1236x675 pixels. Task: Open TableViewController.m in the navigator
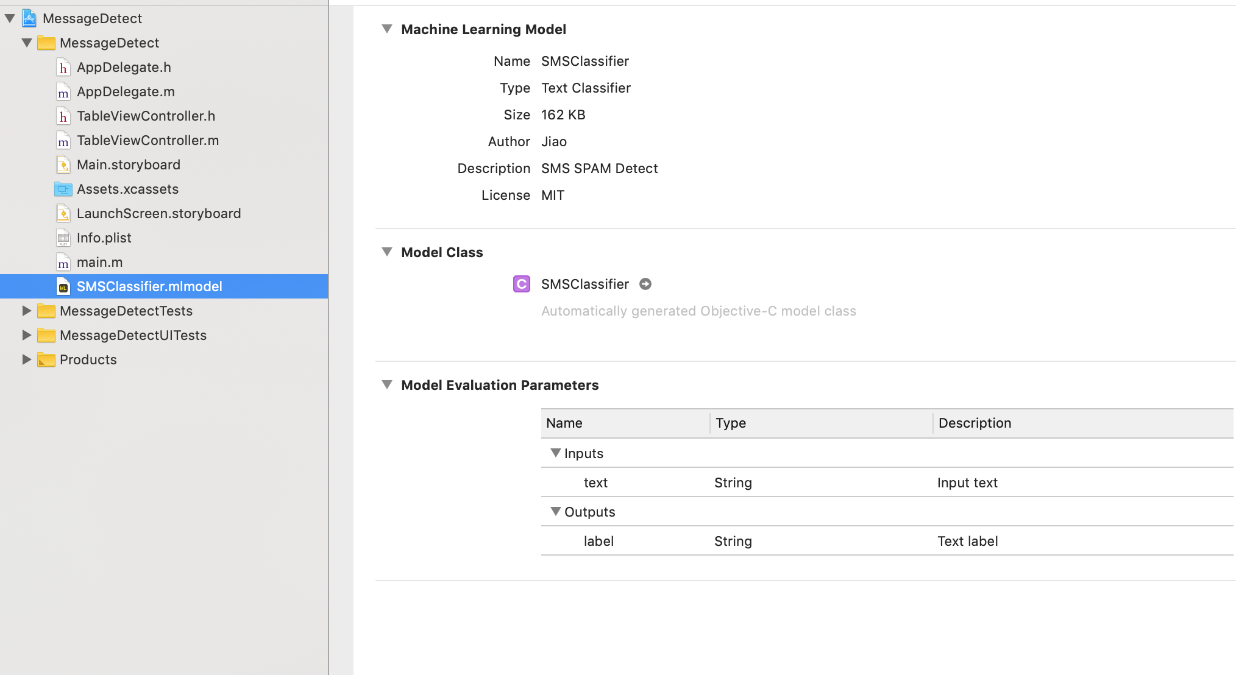[x=147, y=140]
